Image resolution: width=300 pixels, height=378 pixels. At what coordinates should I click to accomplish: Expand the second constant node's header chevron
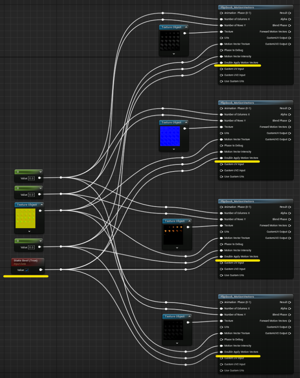[41, 188]
